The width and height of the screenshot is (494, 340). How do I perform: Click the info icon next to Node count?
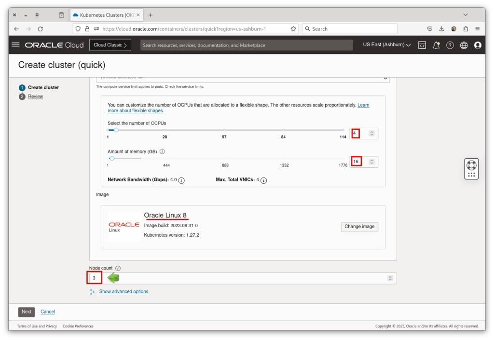coord(118,268)
